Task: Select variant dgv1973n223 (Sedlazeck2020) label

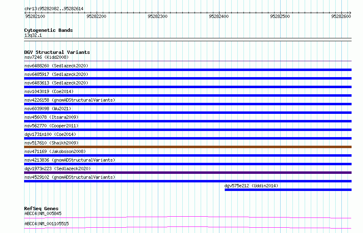Action: pos(58,169)
